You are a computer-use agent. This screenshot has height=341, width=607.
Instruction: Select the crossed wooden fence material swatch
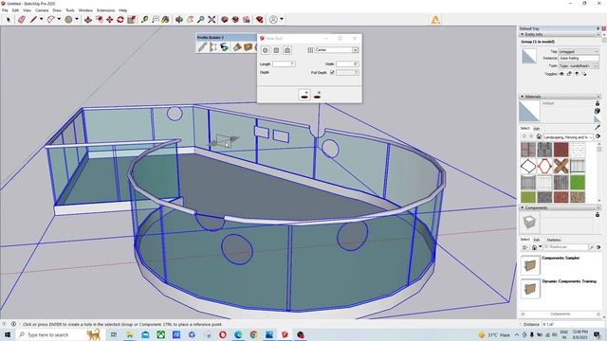(561, 167)
